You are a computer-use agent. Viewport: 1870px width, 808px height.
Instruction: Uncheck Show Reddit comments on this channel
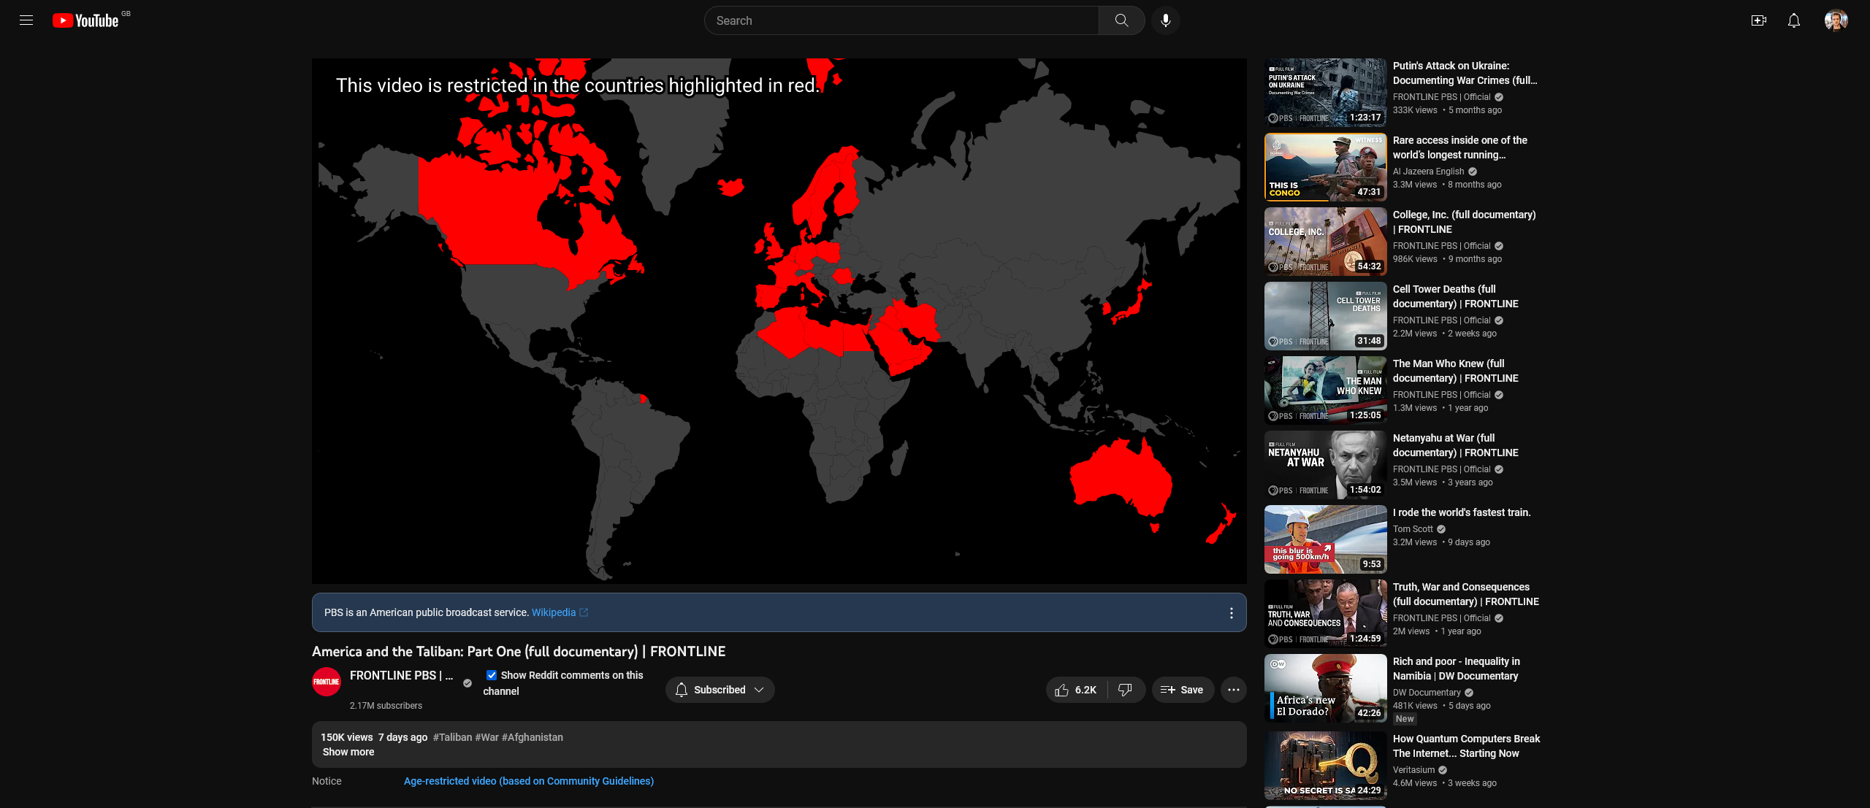pyautogui.click(x=492, y=675)
